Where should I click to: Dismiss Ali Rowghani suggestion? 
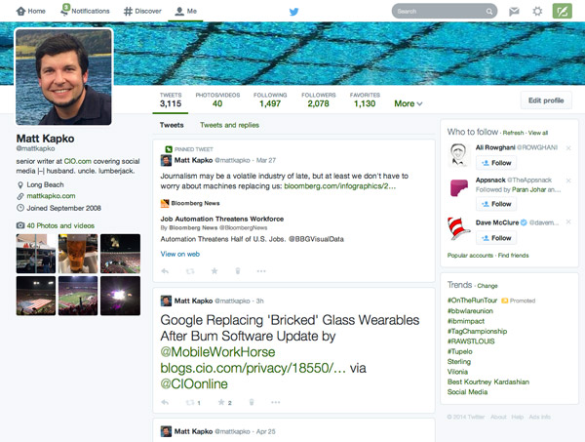[x=568, y=148]
